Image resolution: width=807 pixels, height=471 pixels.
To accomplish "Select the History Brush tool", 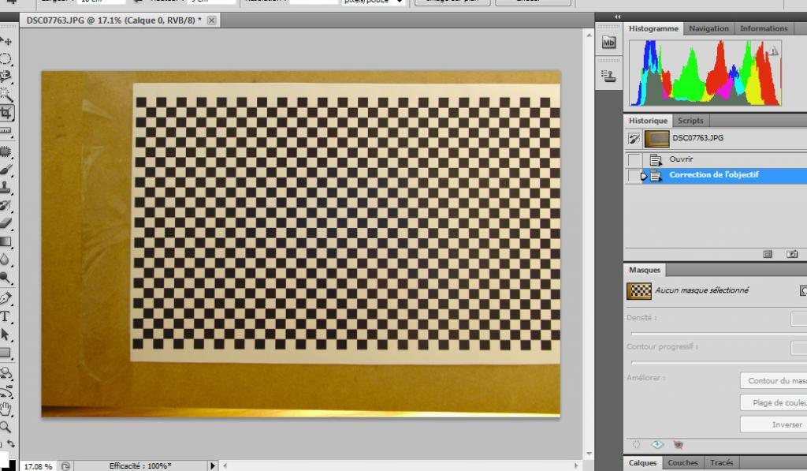I will 6,205.
